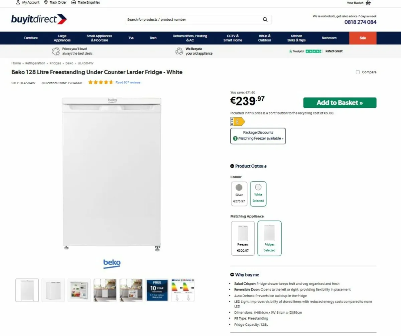
Task: Tick the Compare checkbox
Action: tap(358, 72)
